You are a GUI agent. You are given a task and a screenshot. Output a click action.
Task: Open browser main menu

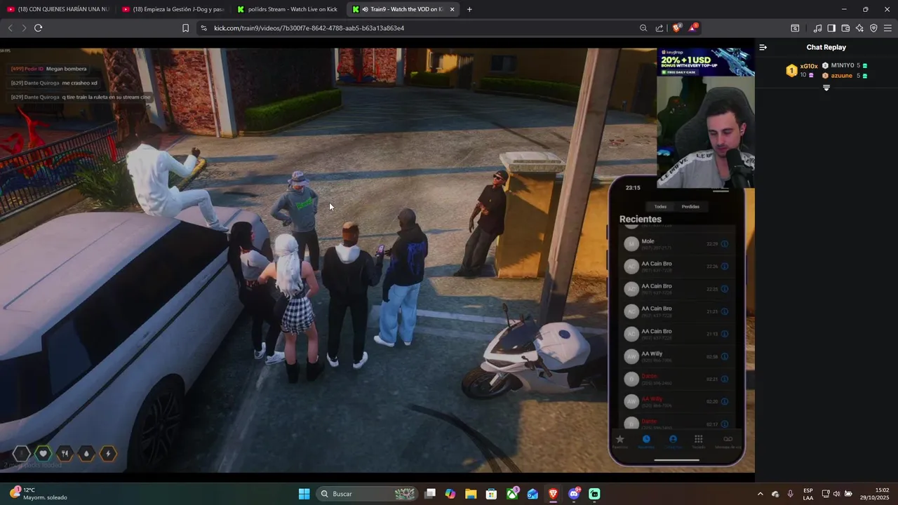click(x=887, y=28)
